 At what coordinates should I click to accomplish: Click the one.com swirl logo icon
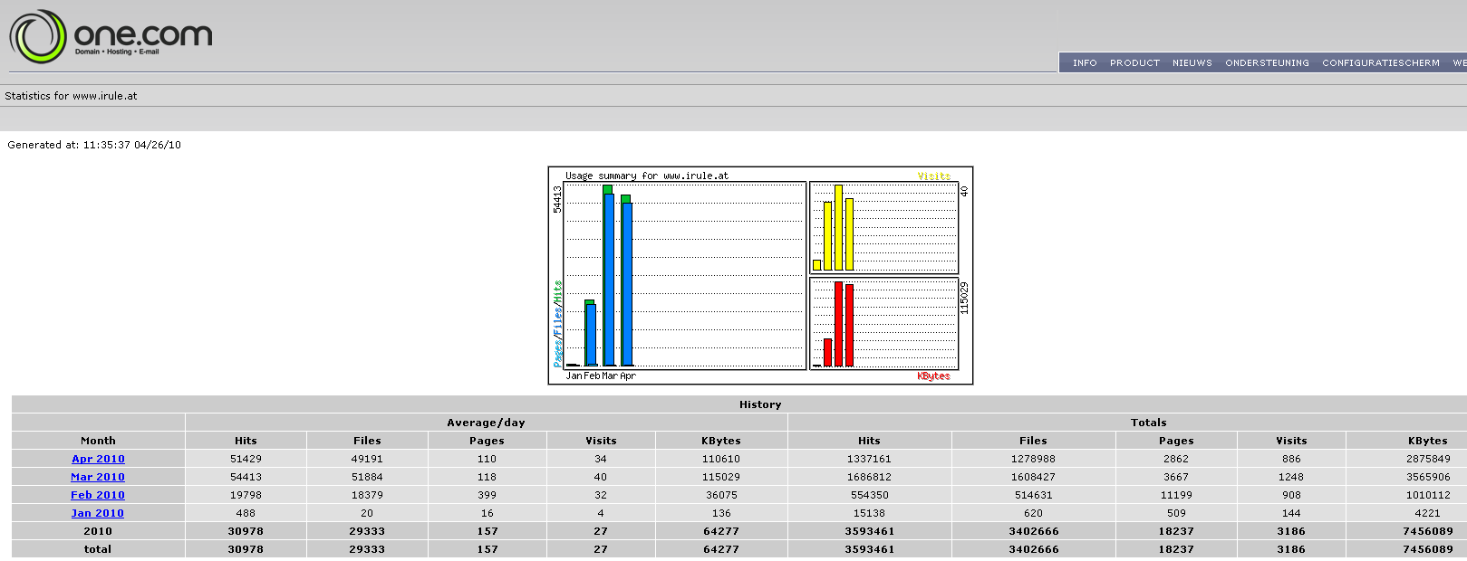click(x=38, y=37)
